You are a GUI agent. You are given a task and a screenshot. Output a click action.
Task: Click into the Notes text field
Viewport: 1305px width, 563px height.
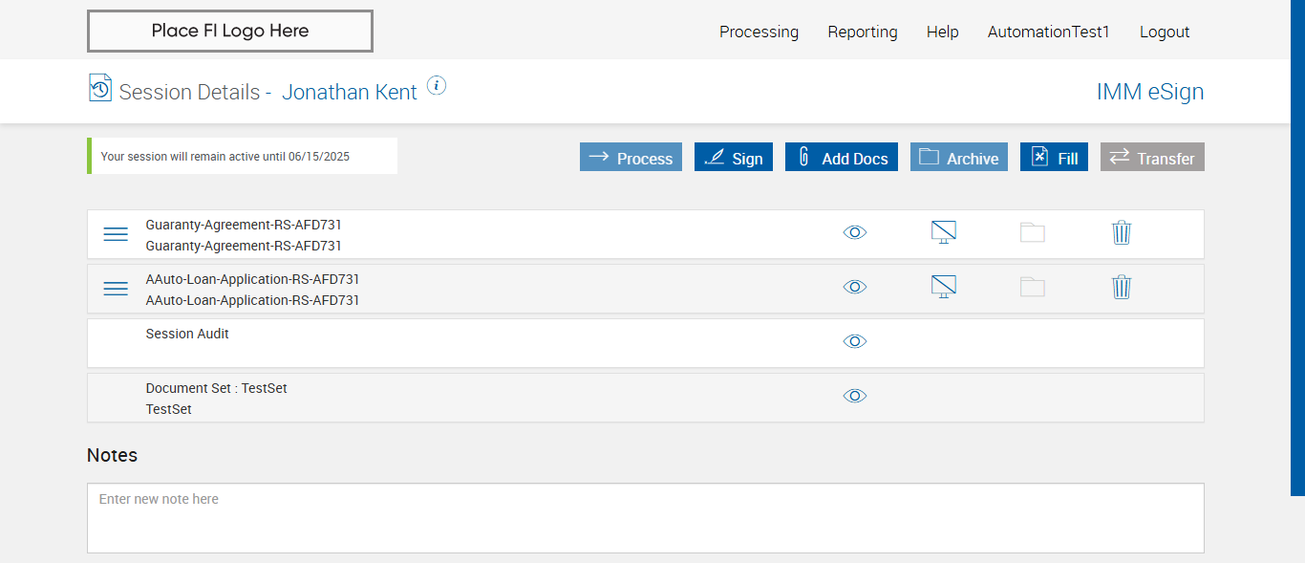(x=645, y=518)
